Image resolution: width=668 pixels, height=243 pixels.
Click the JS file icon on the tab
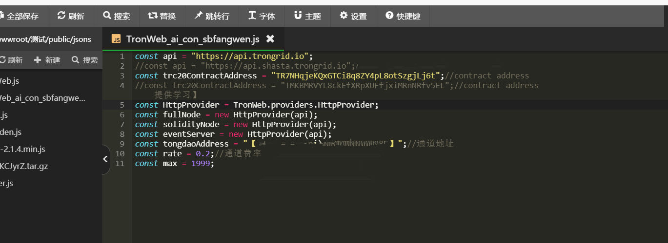click(x=116, y=39)
